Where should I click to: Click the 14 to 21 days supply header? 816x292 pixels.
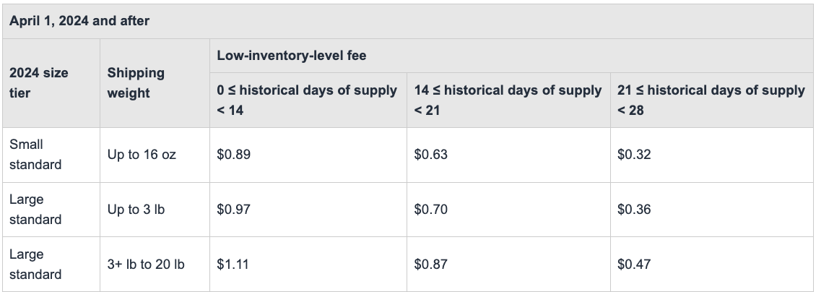click(508, 100)
